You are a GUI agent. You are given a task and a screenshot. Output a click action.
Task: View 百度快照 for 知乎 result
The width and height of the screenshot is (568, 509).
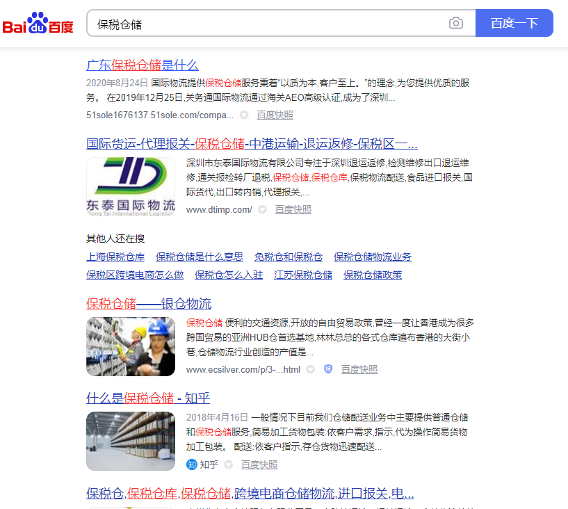tap(259, 464)
